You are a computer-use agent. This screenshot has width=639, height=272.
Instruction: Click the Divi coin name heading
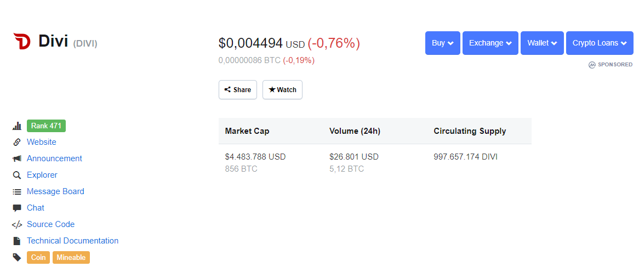[53, 42]
